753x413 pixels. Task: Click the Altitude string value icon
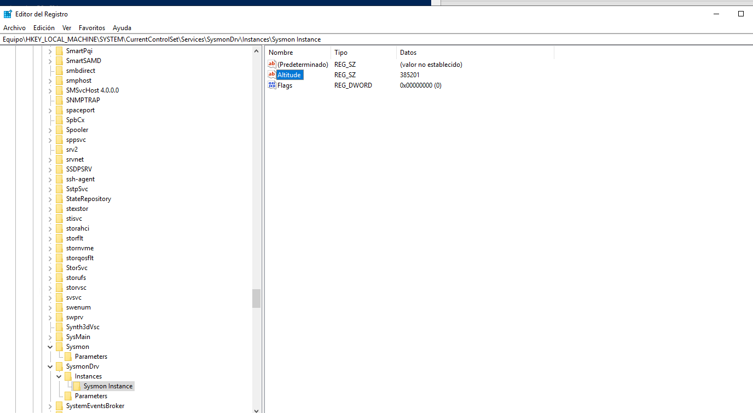click(x=272, y=74)
